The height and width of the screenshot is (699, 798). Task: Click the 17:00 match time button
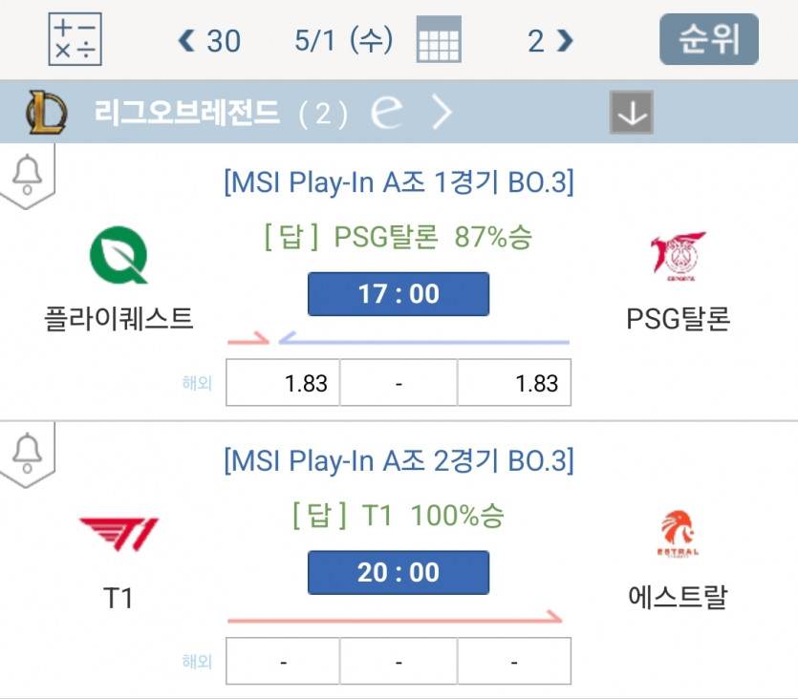pyautogui.click(x=398, y=294)
